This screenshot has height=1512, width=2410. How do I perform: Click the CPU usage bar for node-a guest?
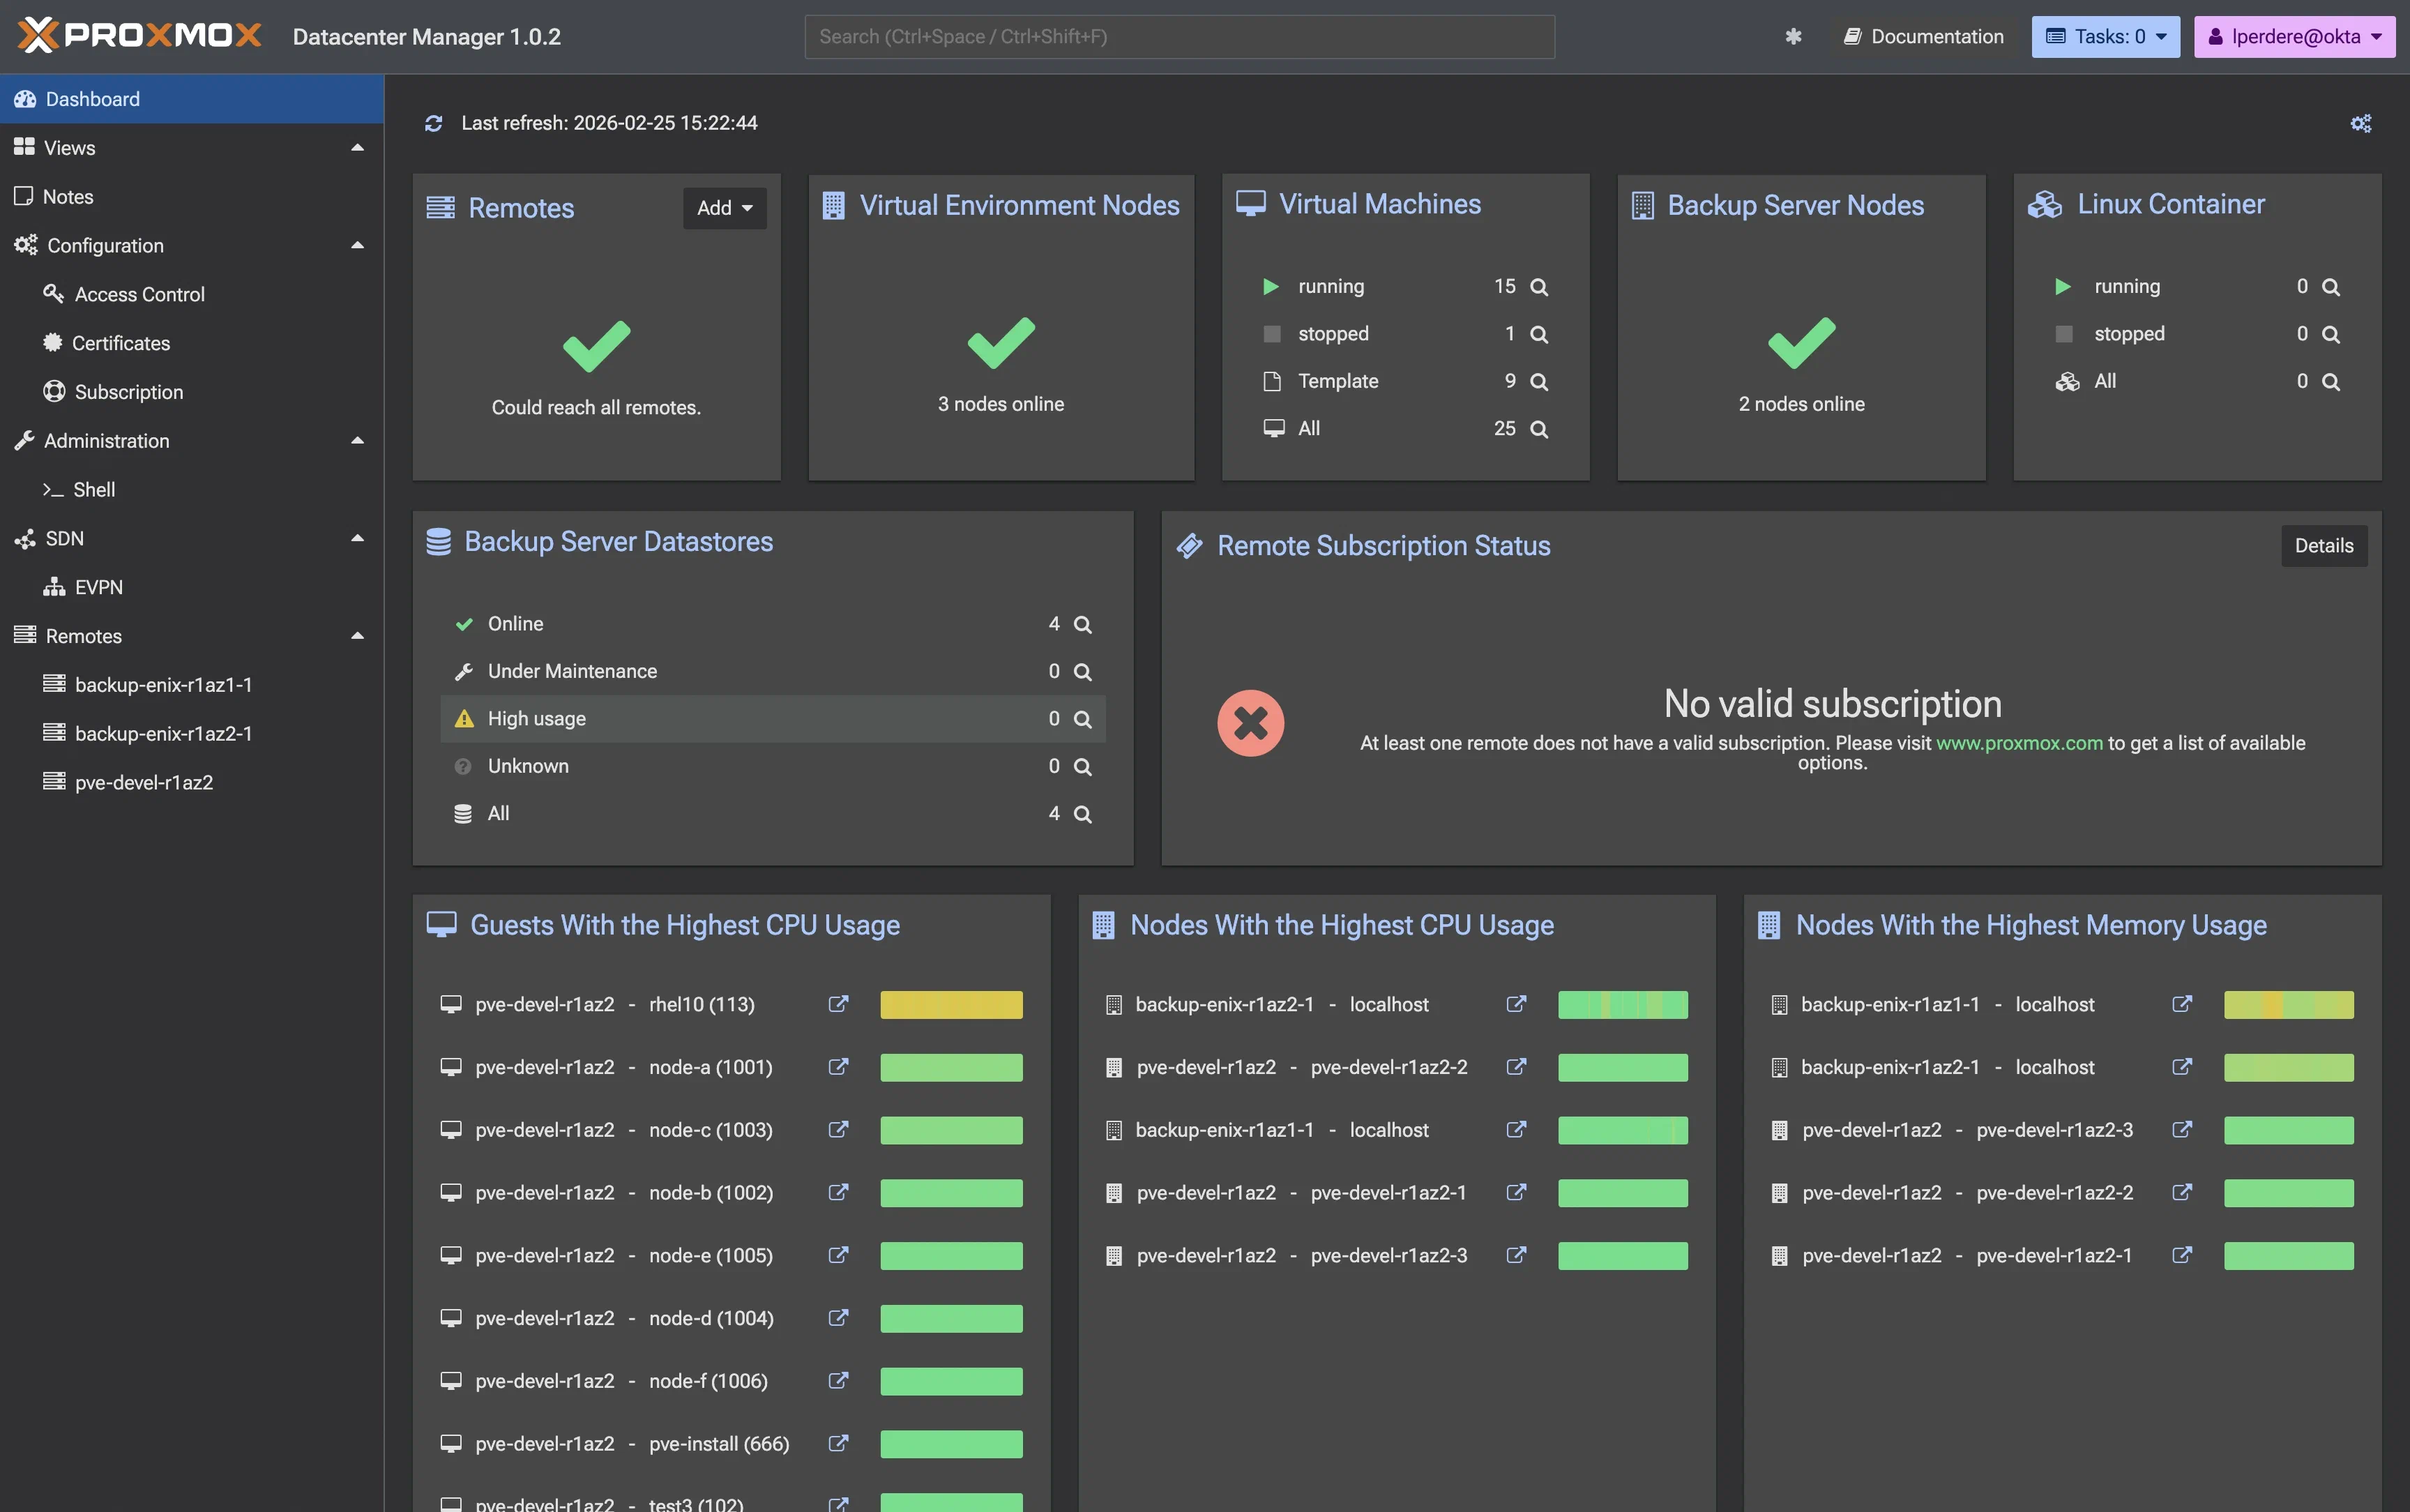950,1067
